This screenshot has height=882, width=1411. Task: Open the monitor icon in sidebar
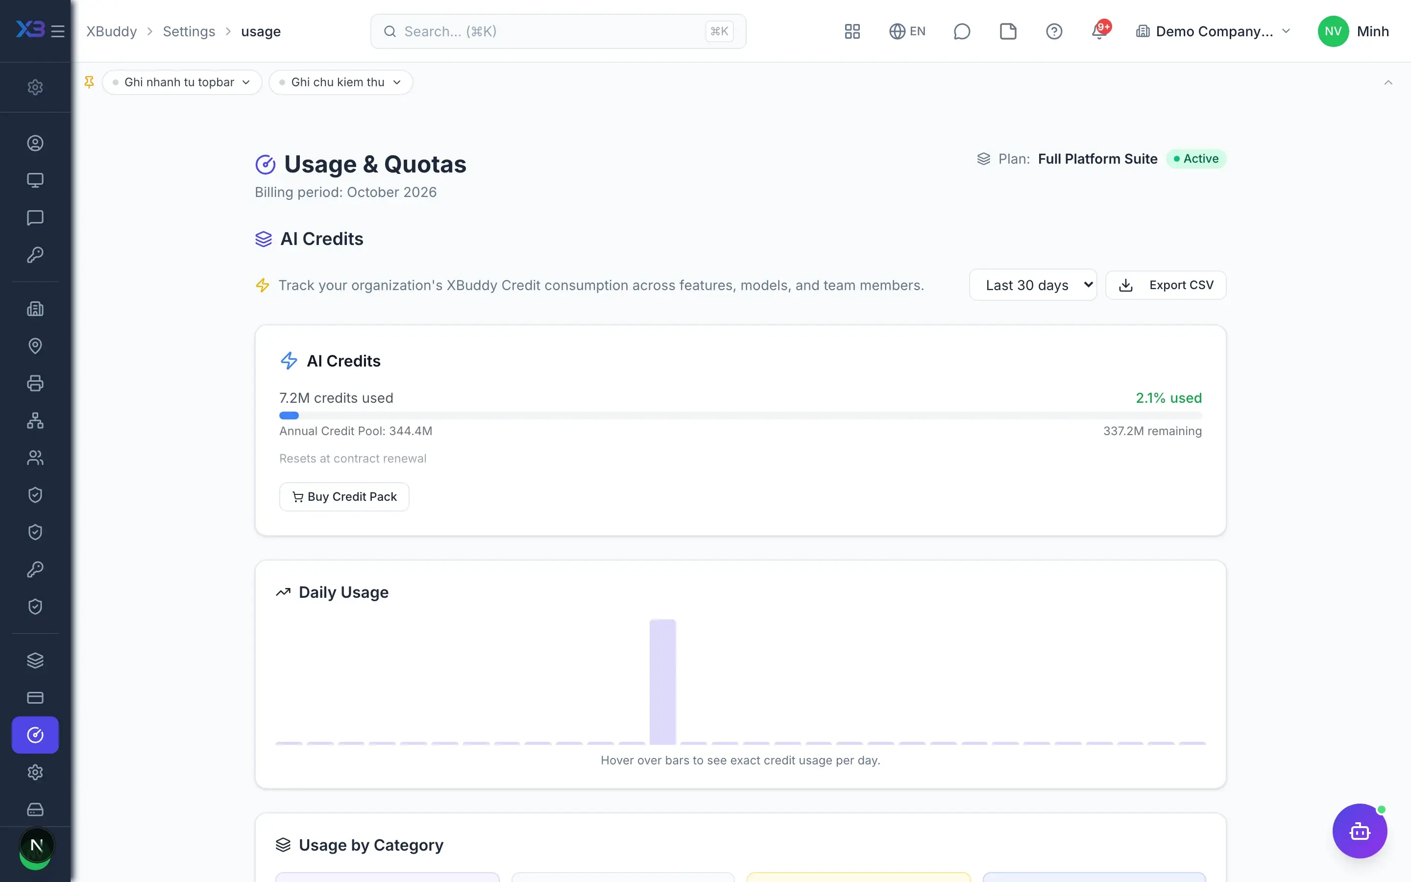pos(35,180)
